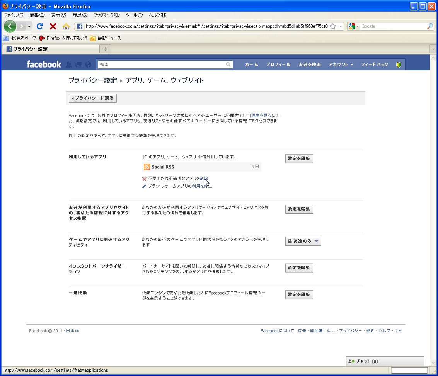Stop loading with the red X icon
This screenshot has height=376, width=438.
(x=53, y=26)
